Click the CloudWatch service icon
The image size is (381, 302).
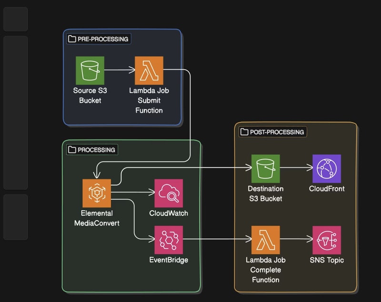(169, 193)
